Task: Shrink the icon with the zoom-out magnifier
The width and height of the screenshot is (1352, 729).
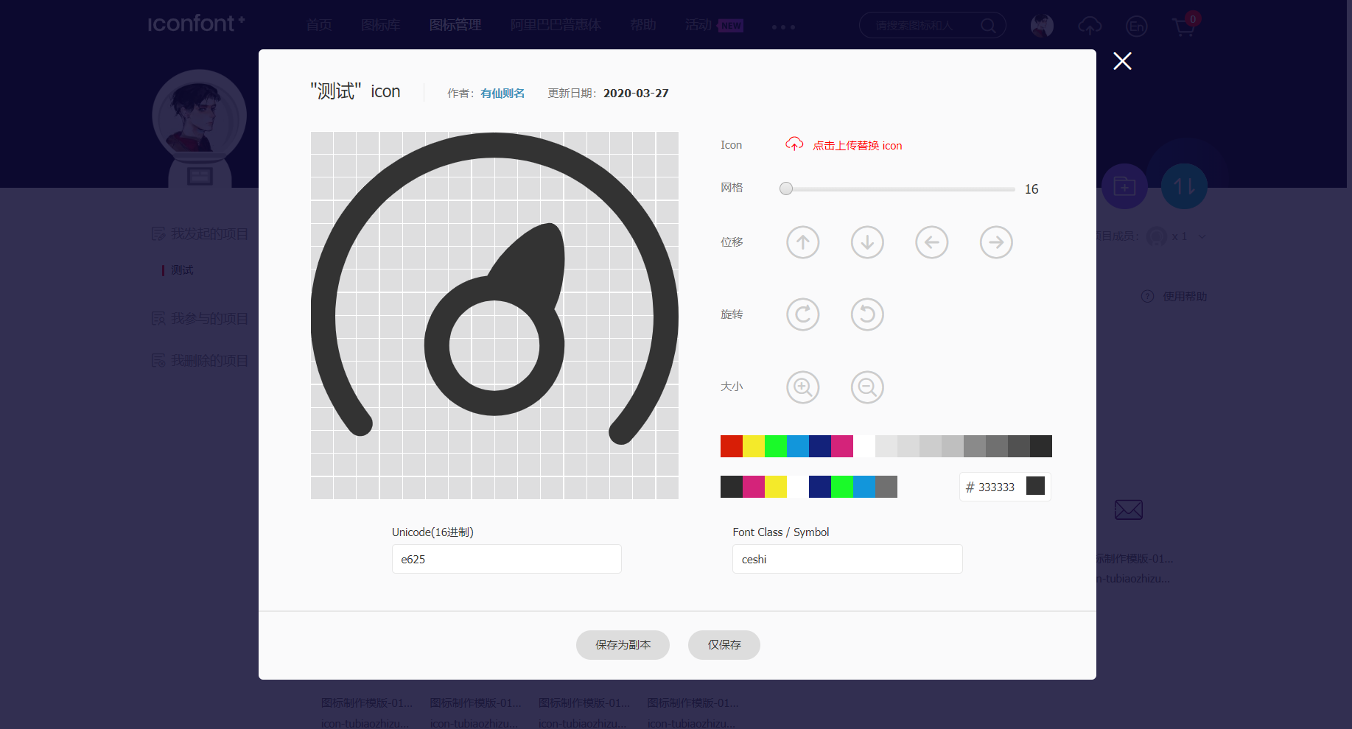Action: pos(867,387)
